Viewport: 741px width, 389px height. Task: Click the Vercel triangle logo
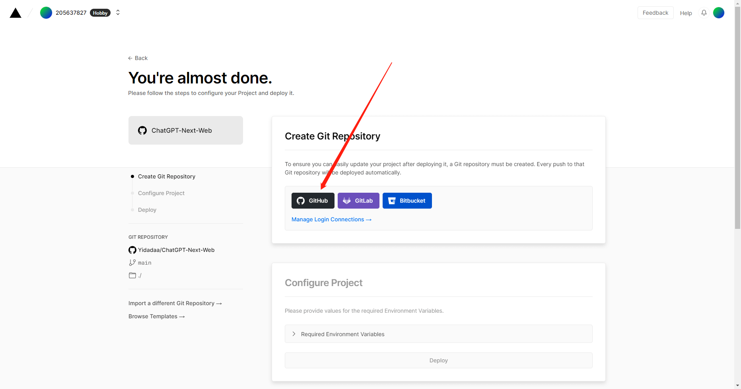(x=16, y=13)
